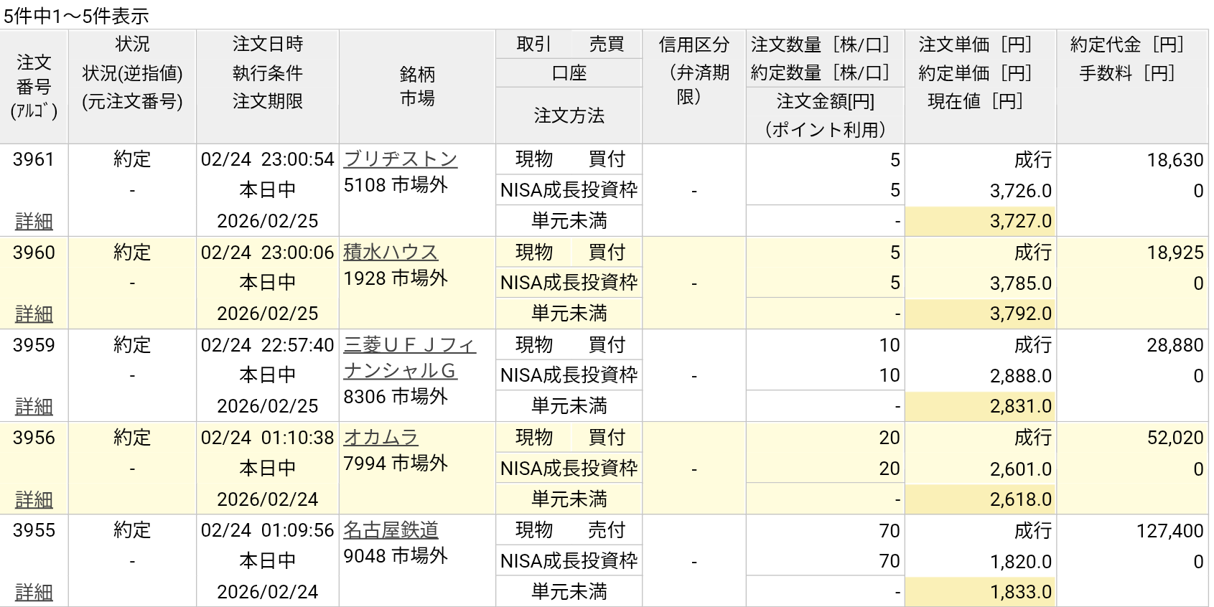Open the 名古屋鉄道 stock link

tap(391, 530)
